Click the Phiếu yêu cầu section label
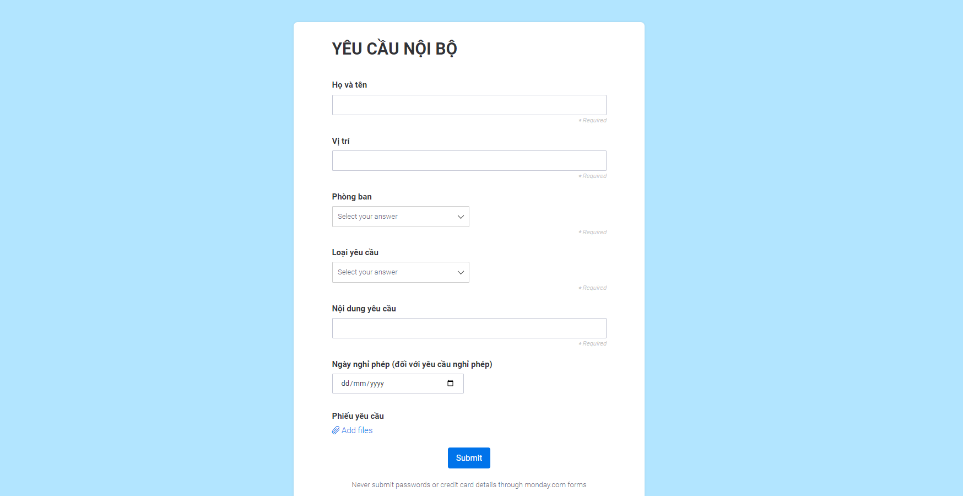This screenshot has height=496, width=963. point(358,416)
